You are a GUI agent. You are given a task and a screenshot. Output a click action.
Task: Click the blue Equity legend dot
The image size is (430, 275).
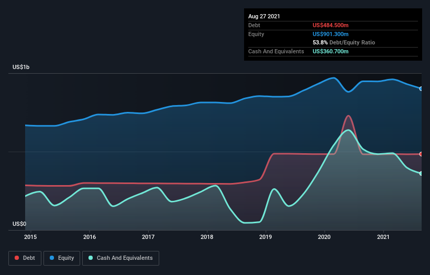pos(52,258)
